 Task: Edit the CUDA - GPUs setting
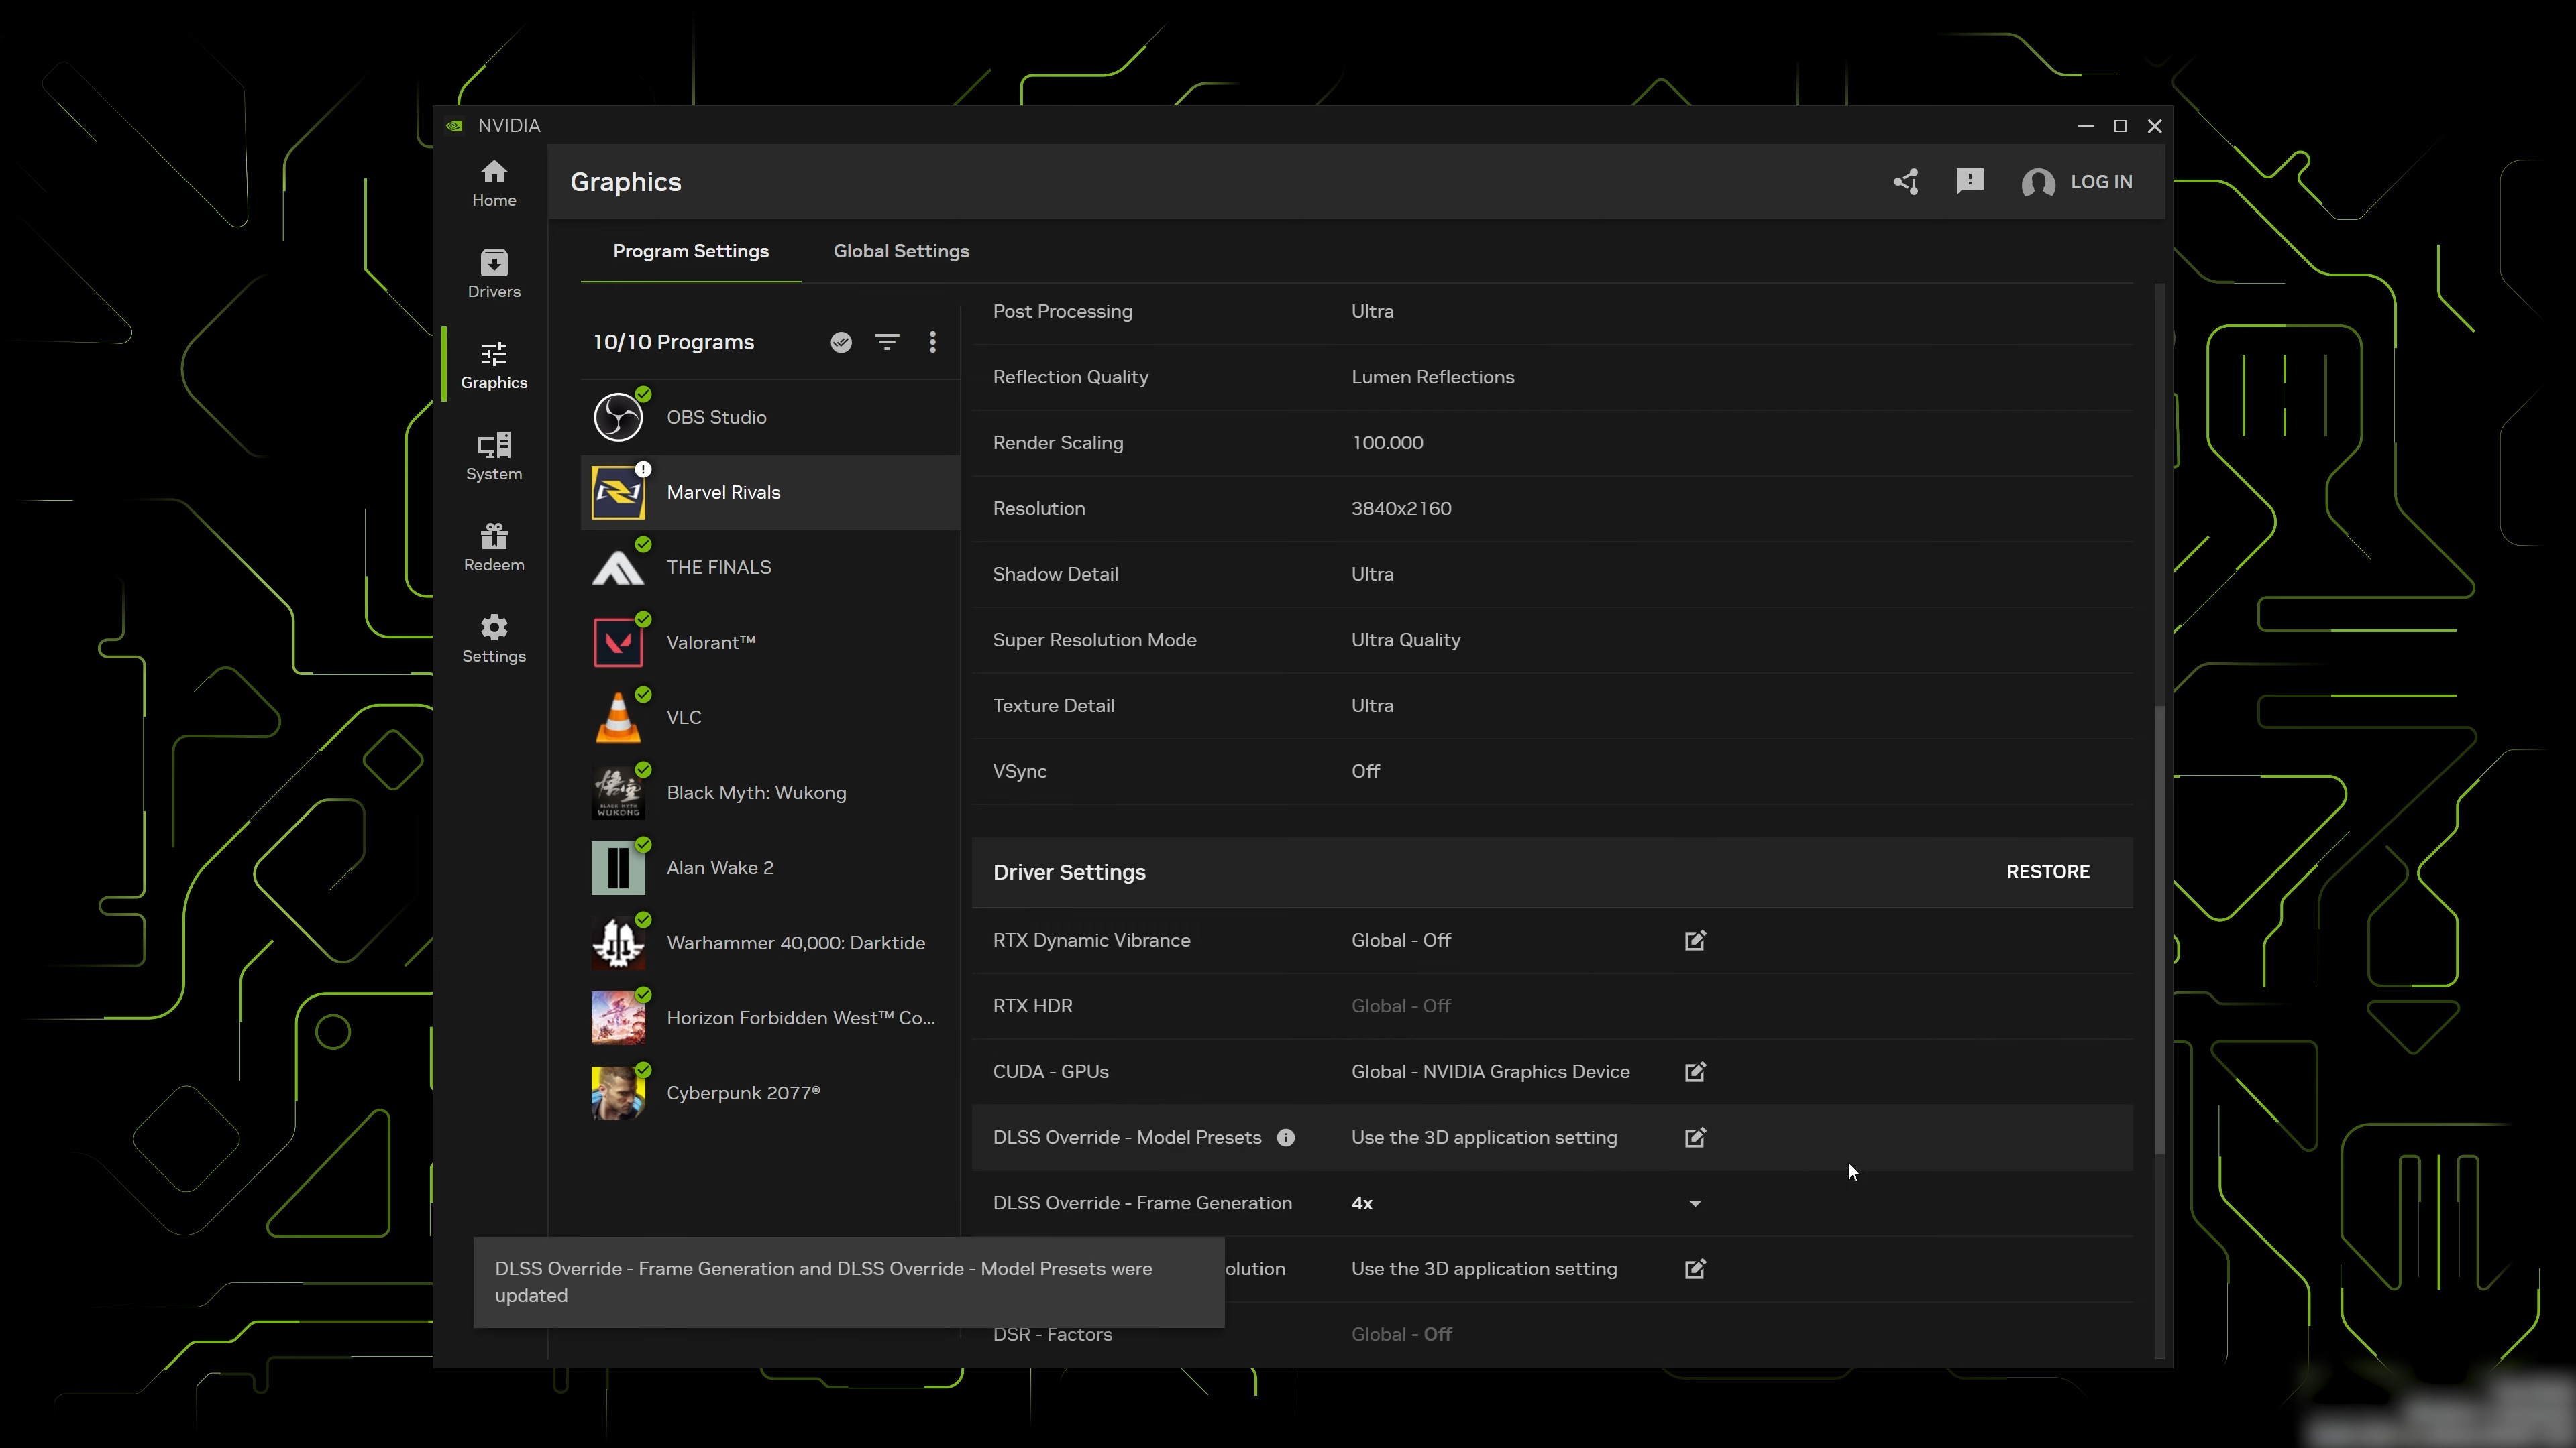click(1695, 1071)
